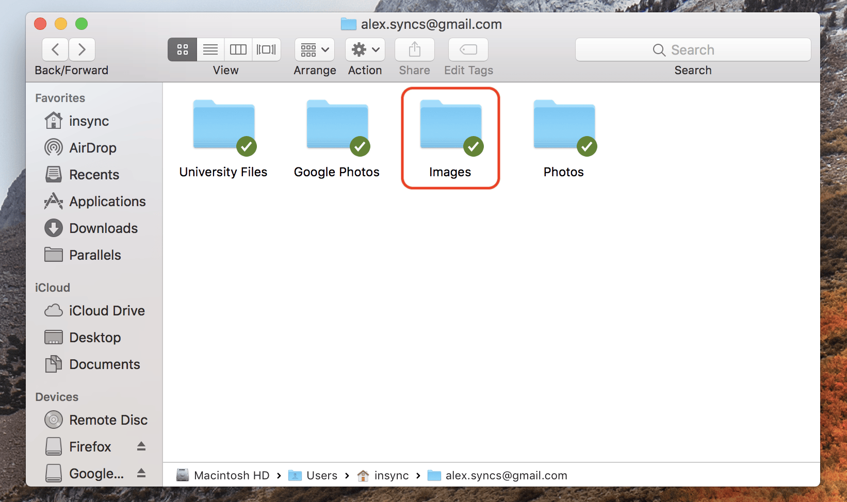Select the Photos folder
The height and width of the screenshot is (502, 847).
pyautogui.click(x=564, y=125)
